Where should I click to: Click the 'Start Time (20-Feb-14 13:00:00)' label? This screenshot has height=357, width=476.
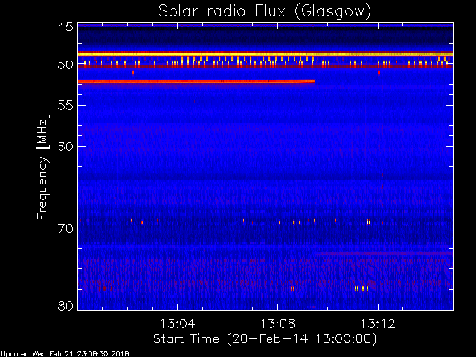point(265,339)
